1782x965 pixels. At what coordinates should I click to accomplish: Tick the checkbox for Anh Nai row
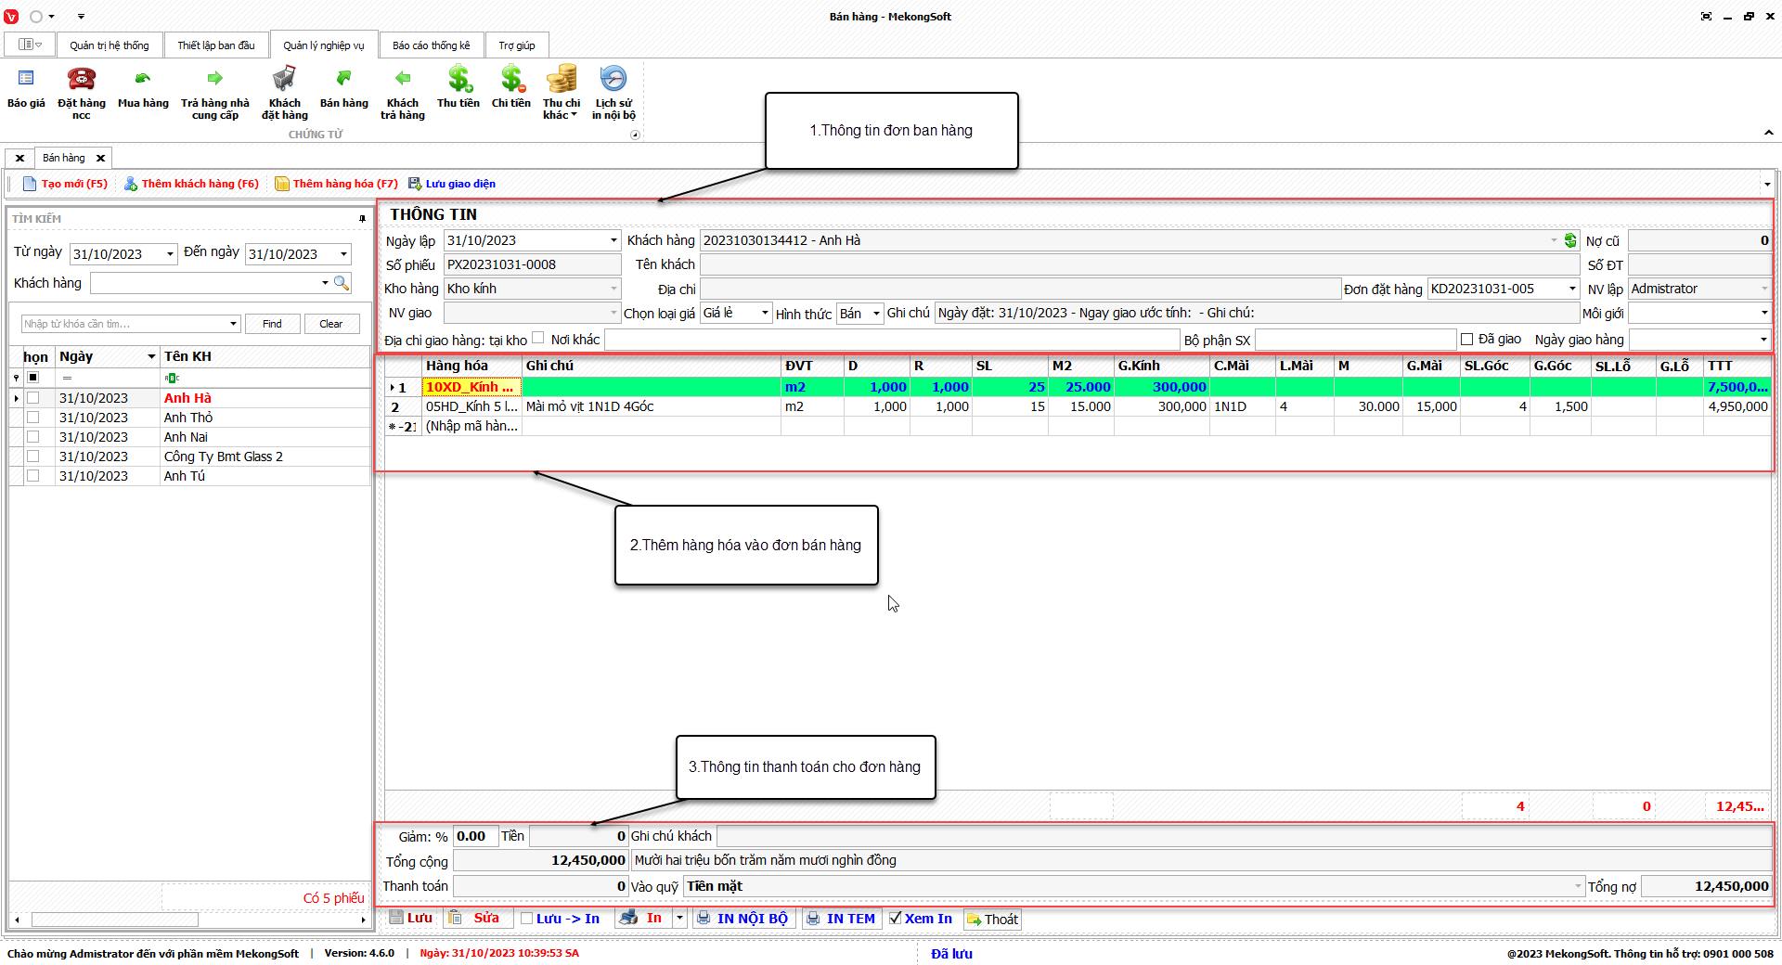(x=33, y=437)
